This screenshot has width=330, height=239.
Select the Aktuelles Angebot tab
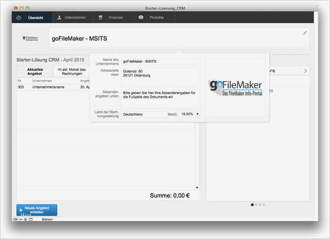pos(35,72)
